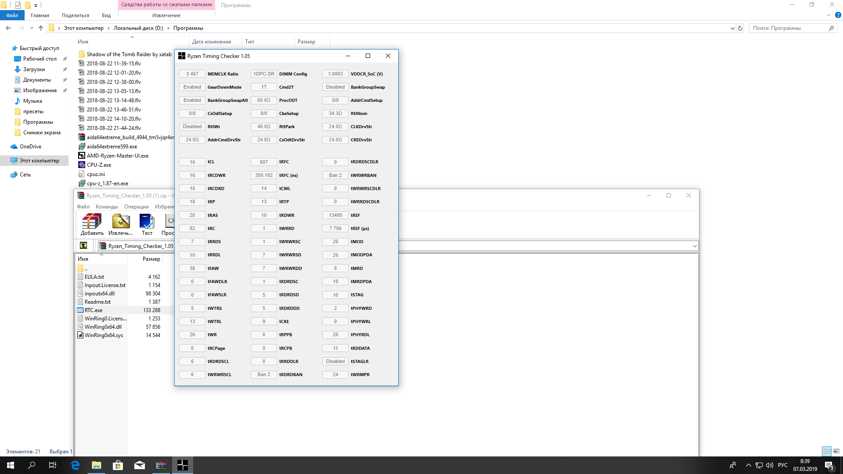The height and width of the screenshot is (474, 843).
Task: Open Microsoft Store taskbar icon
Action: (118, 465)
